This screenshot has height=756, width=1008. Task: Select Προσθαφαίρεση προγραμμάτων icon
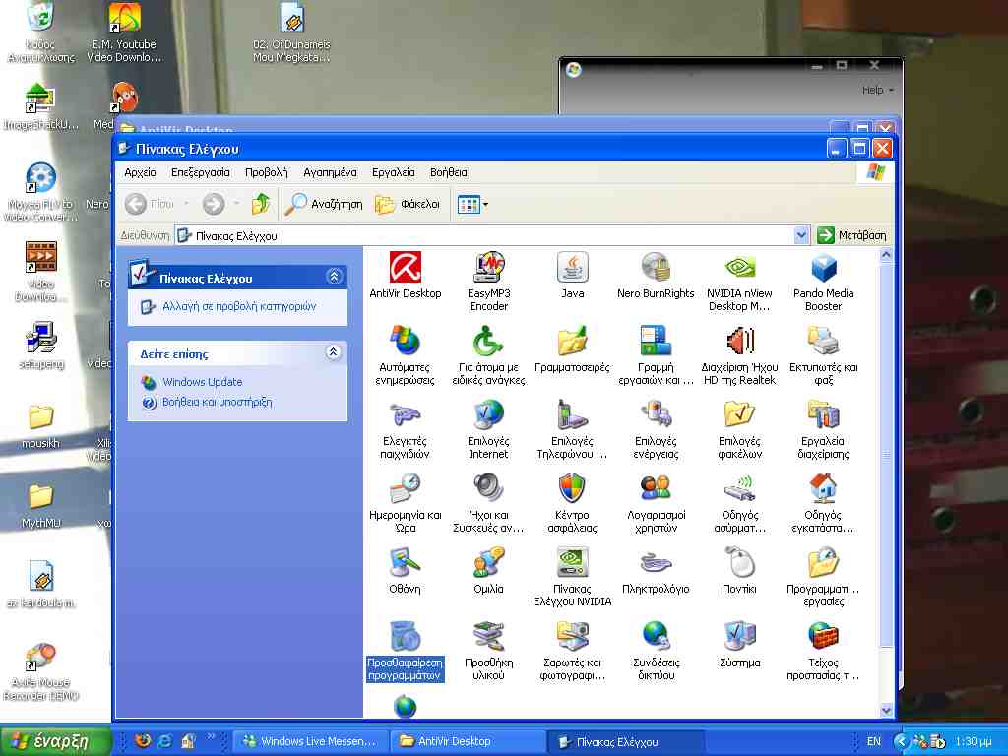pyautogui.click(x=405, y=651)
